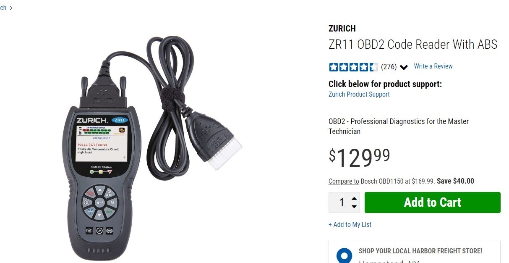The width and height of the screenshot is (509, 263).
Task: Click the ZURICH brand name heading
Action: 342,29
